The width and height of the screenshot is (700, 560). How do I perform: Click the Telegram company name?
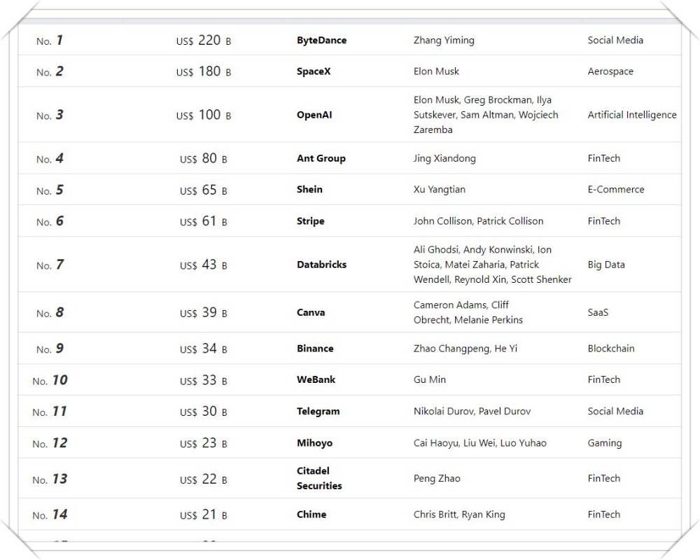pos(318,412)
